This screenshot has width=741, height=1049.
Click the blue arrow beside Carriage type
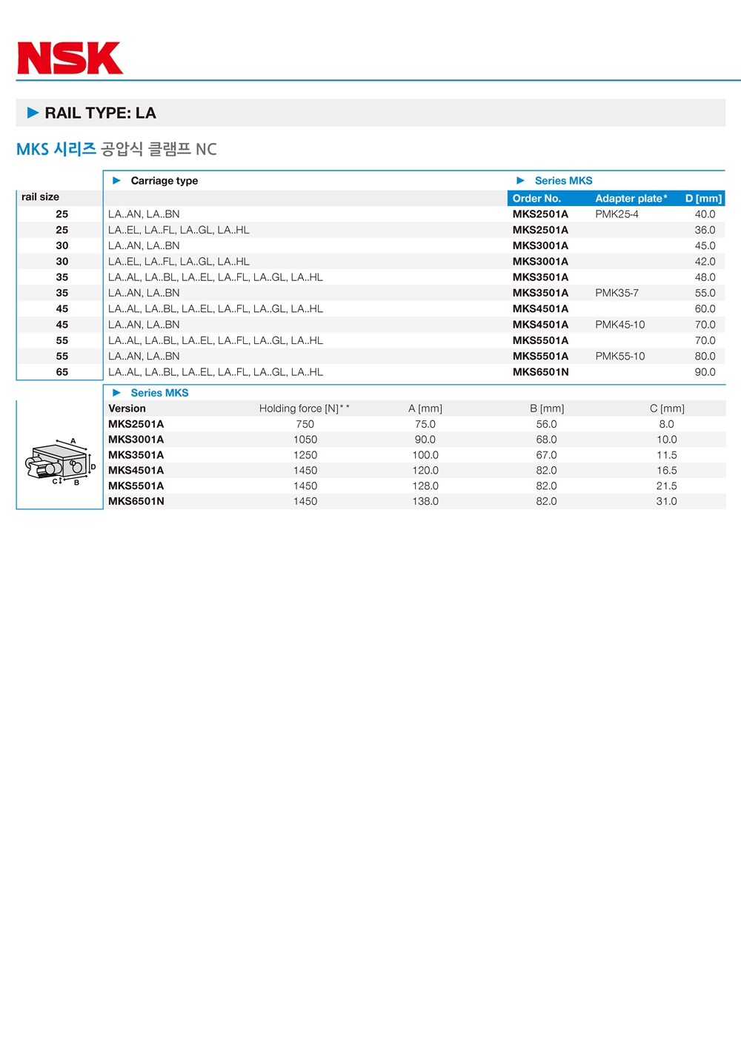116,180
